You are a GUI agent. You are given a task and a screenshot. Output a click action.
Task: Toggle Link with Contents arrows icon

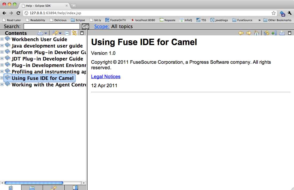tap(74, 33)
